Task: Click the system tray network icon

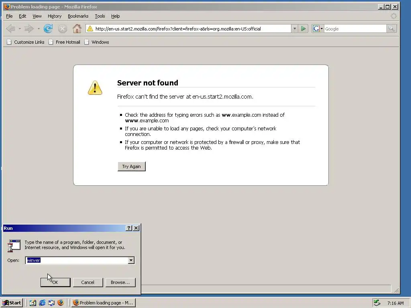Action: coord(377,303)
